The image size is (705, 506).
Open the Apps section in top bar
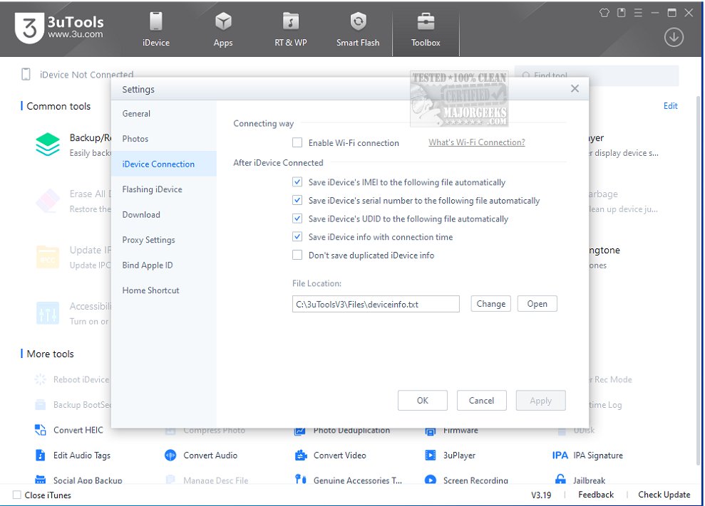223,29
